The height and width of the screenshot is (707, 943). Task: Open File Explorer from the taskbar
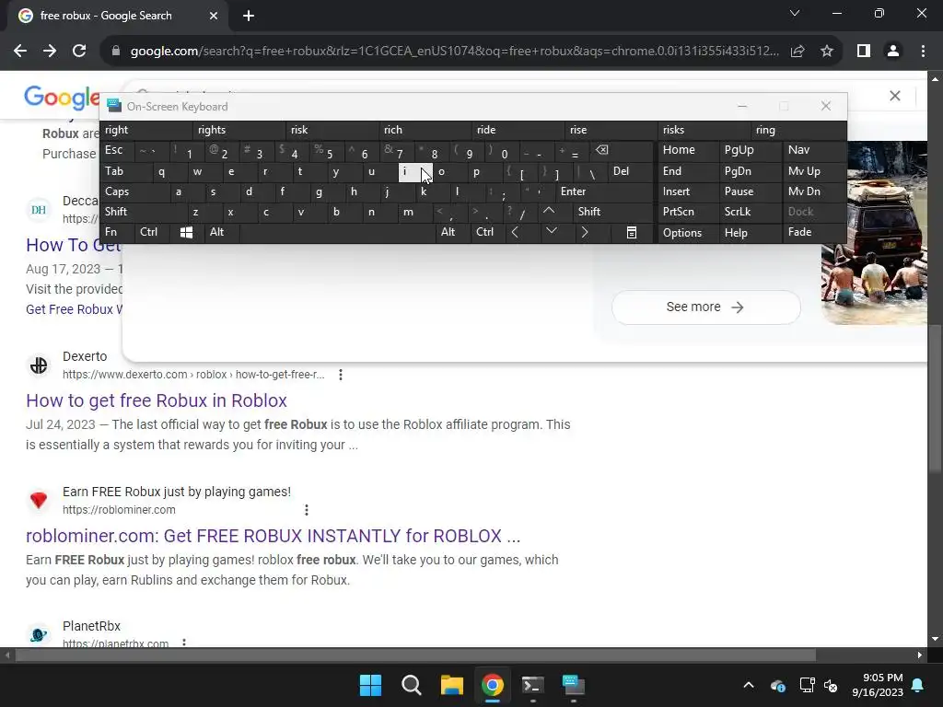(x=451, y=685)
